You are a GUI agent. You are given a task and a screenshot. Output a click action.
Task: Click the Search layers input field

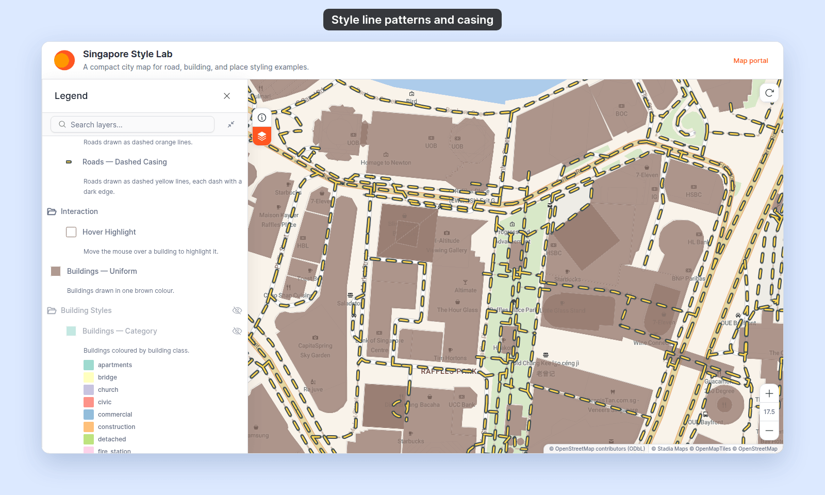133,124
